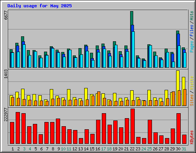Image resolution: width=196 pixels, height=153 pixels.
Task: Select day 21 on the x-axis
Action: pos(126,149)
